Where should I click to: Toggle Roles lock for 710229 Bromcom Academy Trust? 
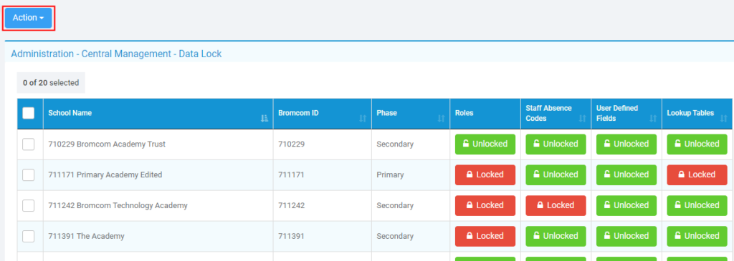[485, 144]
